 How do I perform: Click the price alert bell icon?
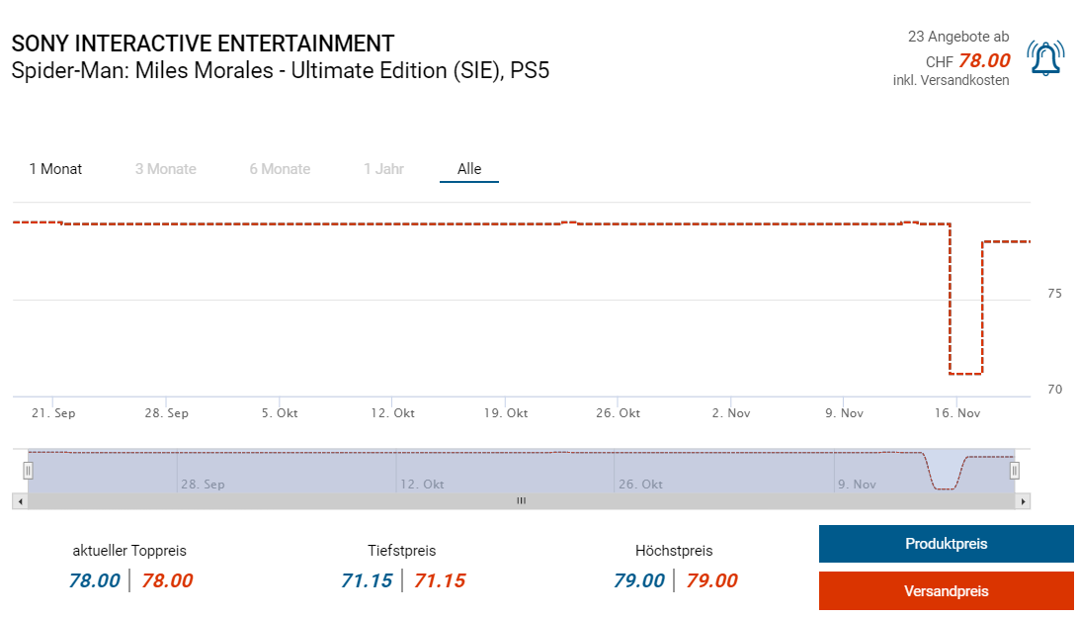[x=1045, y=58]
